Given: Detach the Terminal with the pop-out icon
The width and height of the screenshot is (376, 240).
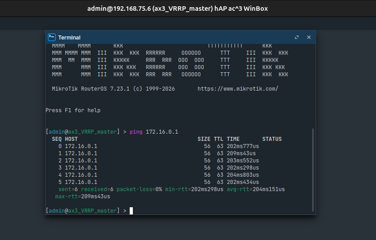Looking at the screenshot, I should (x=297, y=37).
